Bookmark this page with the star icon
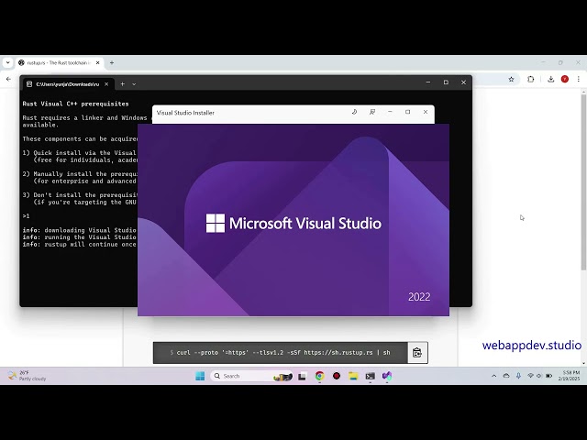Screen dimensions: 587x440 click(x=511, y=79)
